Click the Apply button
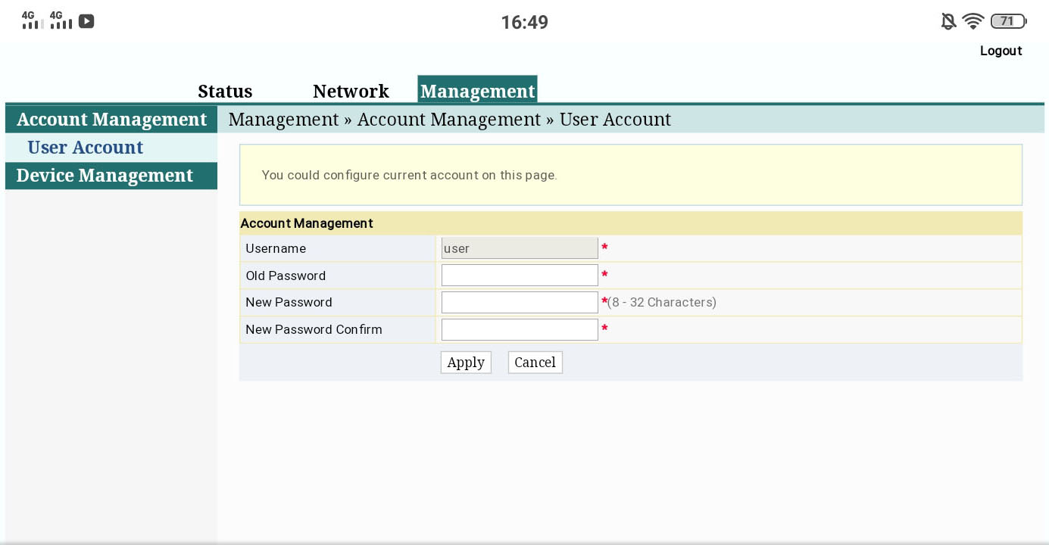Screen dimensions: 1049x545 466,363
